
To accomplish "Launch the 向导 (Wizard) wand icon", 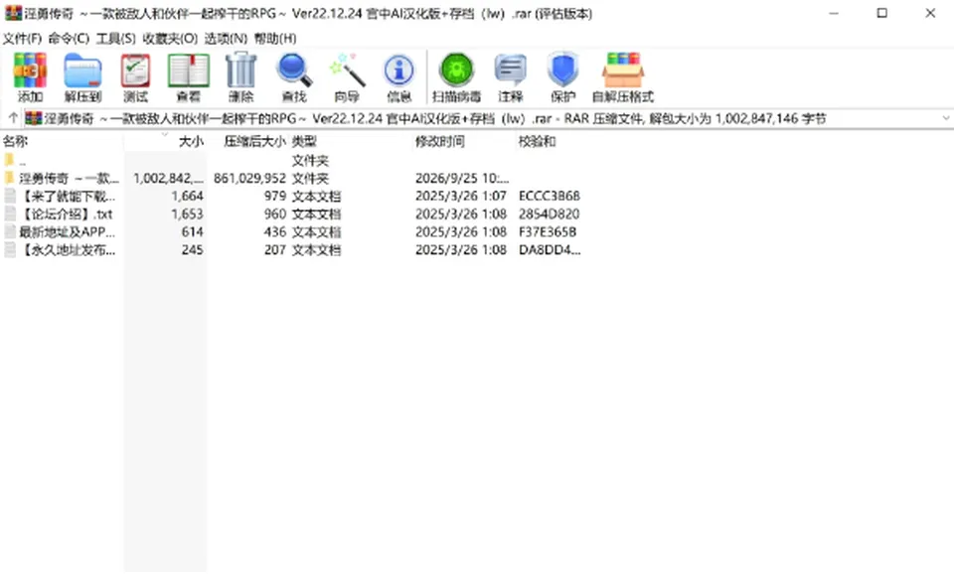I will click(347, 71).
